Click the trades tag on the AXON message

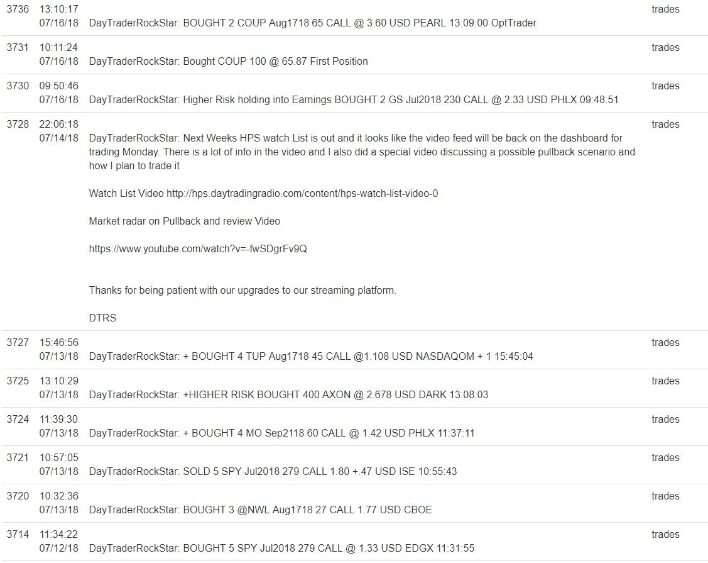click(665, 381)
